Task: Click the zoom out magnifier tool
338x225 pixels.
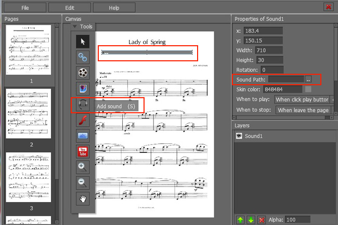Action: [83, 183]
